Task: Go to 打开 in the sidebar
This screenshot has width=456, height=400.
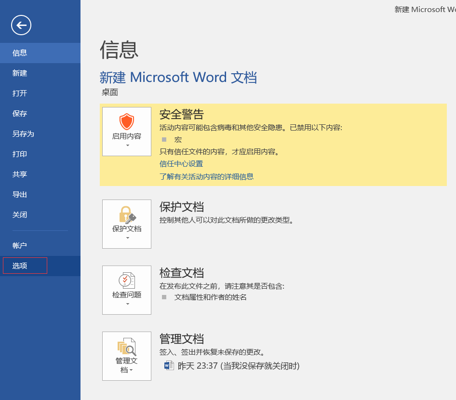Action: coord(40,93)
